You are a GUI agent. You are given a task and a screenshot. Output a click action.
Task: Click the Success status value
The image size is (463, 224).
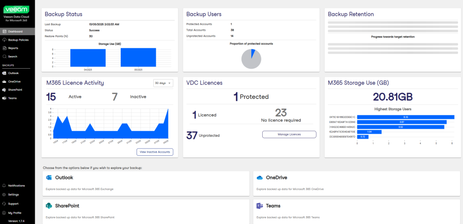(94, 30)
